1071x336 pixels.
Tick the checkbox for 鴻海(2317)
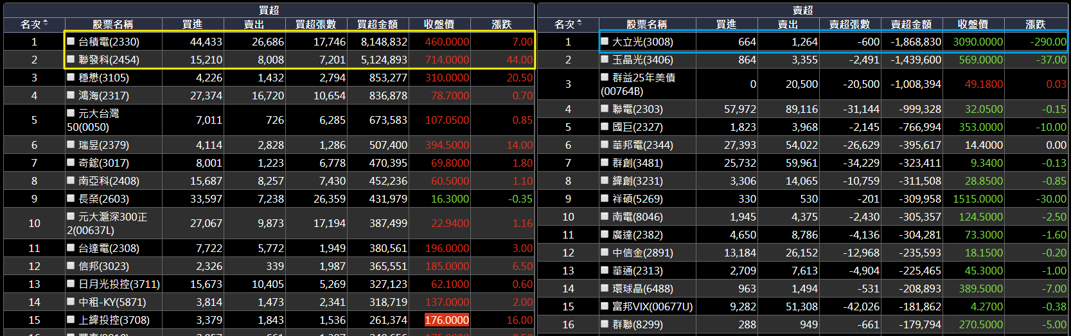[71, 95]
